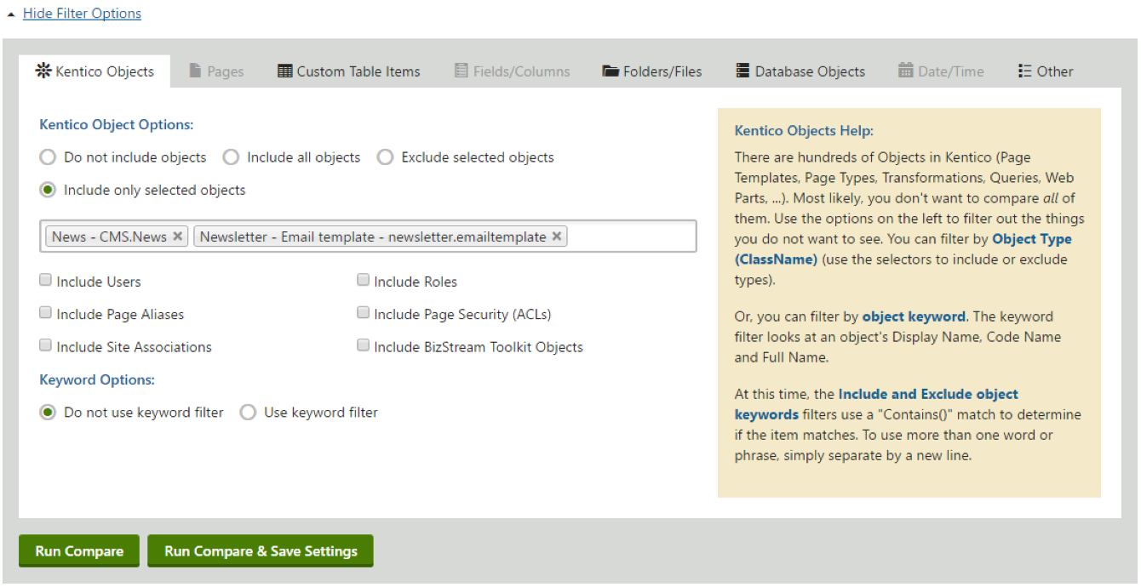Select Do not use keyword filter radio
The image size is (1141, 587).
click(48, 413)
